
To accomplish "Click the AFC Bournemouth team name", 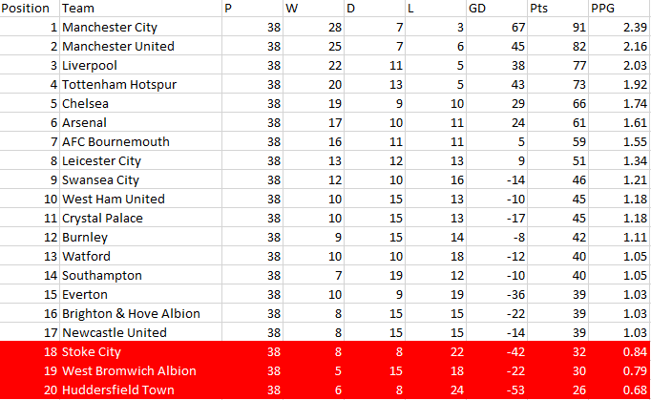I will [115, 141].
